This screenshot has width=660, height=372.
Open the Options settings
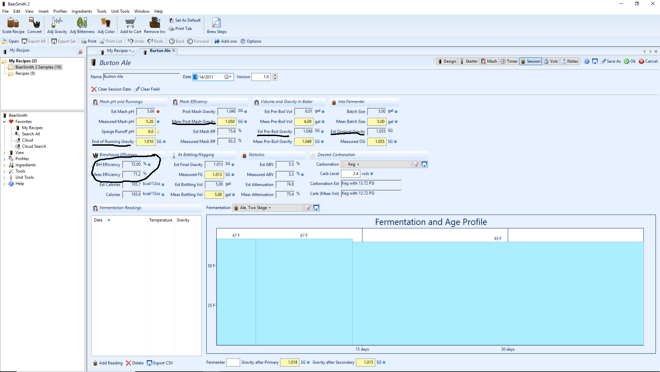pos(250,41)
